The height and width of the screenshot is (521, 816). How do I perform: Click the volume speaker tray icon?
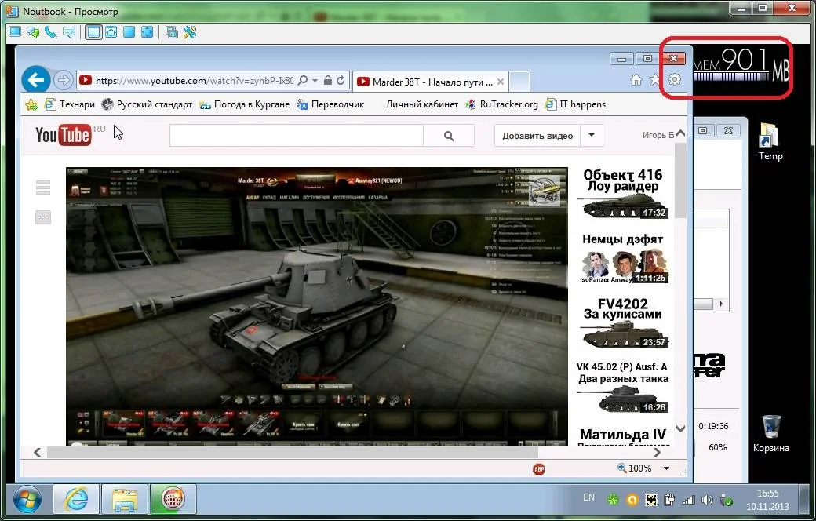(707, 500)
